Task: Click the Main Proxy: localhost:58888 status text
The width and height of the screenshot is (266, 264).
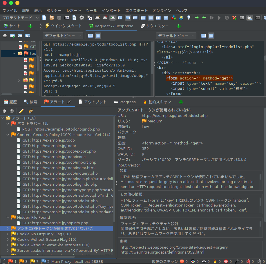Action: (x=77, y=261)
